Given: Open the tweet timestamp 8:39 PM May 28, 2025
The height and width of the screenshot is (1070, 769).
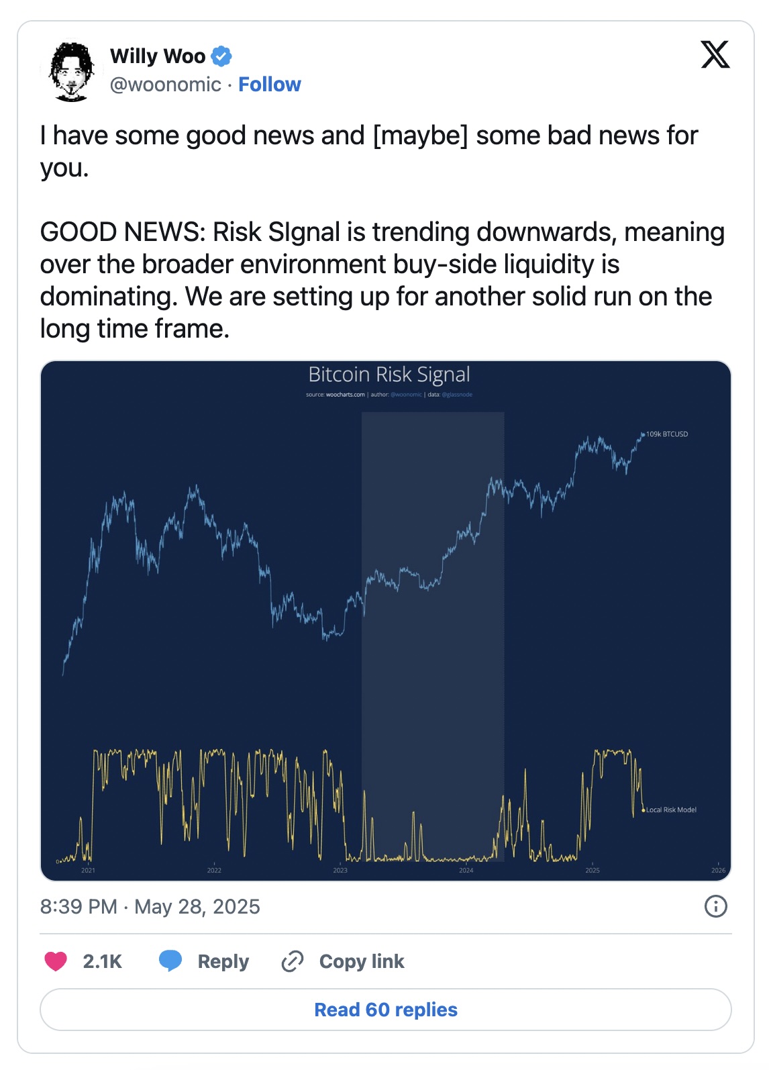Looking at the screenshot, I should 150,907.
